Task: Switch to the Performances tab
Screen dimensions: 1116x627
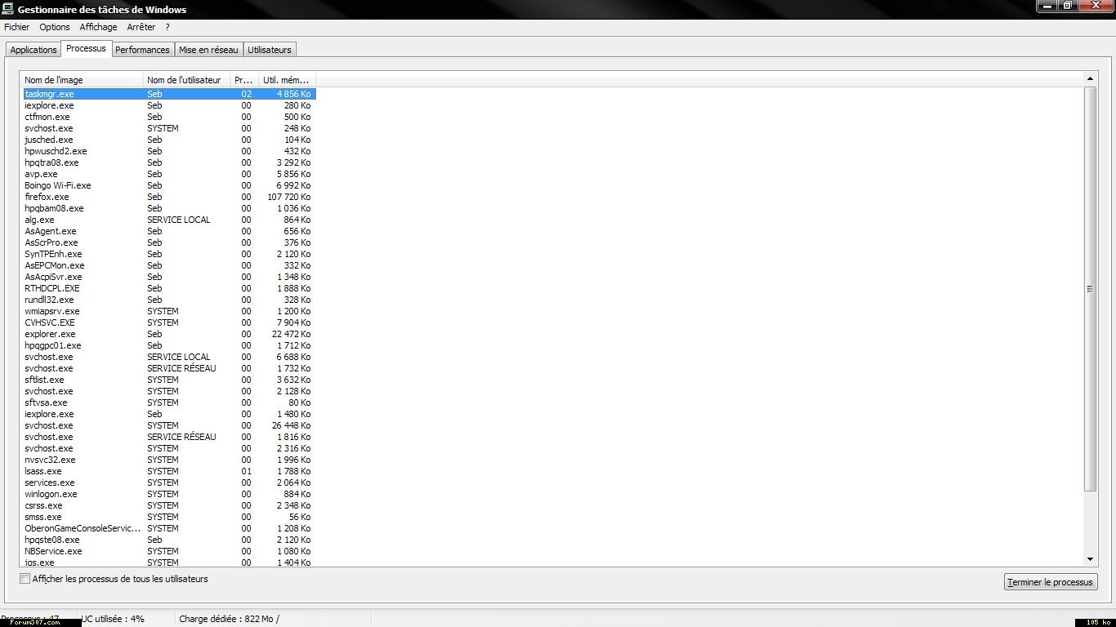Action: tap(142, 50)
